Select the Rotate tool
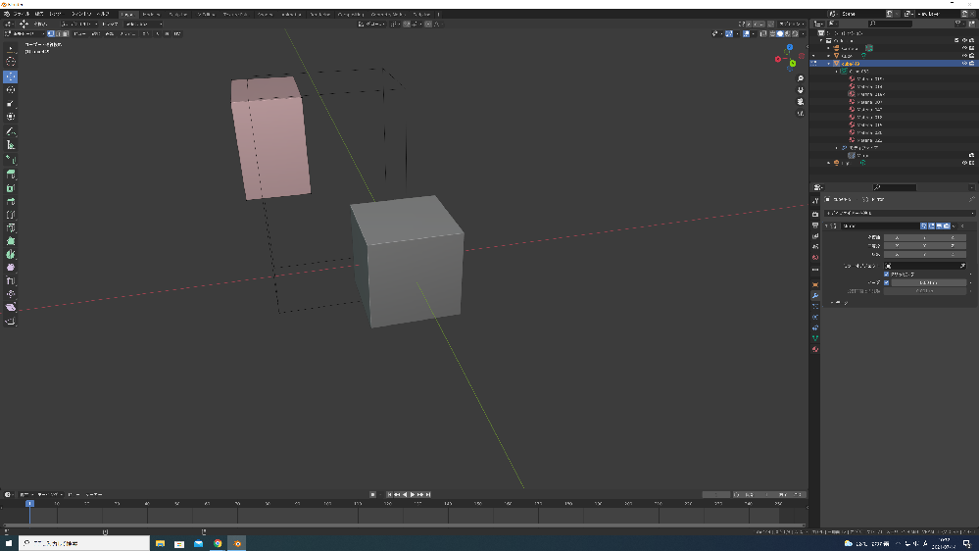The height and width of the screenshot is (551, 979). [11, 90]
